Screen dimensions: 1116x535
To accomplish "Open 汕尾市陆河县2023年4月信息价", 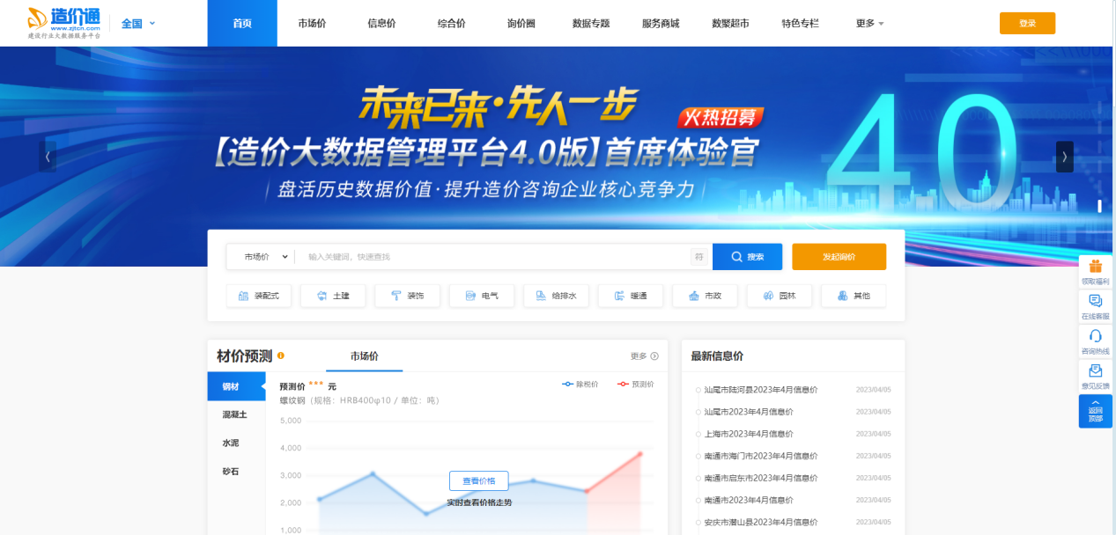I will (760, 389).
